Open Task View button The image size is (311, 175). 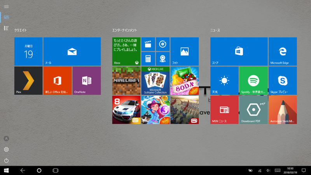pos(56,170)
